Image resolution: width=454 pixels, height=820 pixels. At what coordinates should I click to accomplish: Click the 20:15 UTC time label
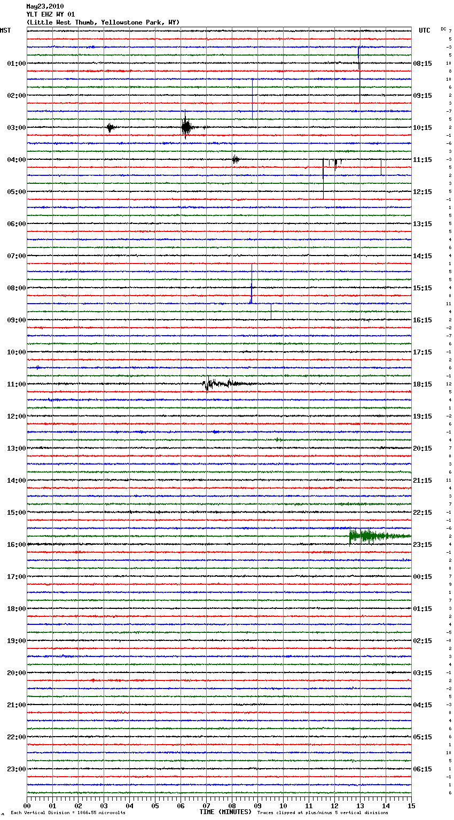(422, 448)
